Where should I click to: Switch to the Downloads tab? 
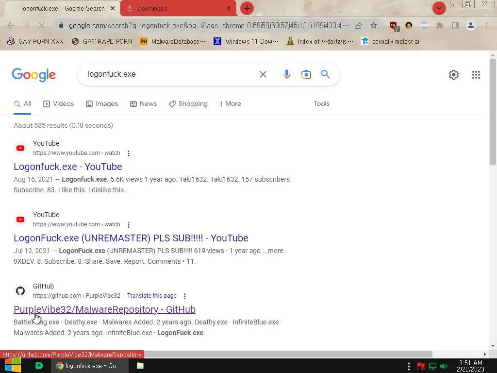coord(179,9)
